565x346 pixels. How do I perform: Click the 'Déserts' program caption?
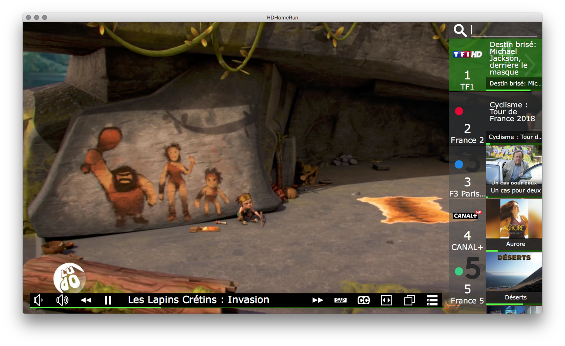coord(515,297)
